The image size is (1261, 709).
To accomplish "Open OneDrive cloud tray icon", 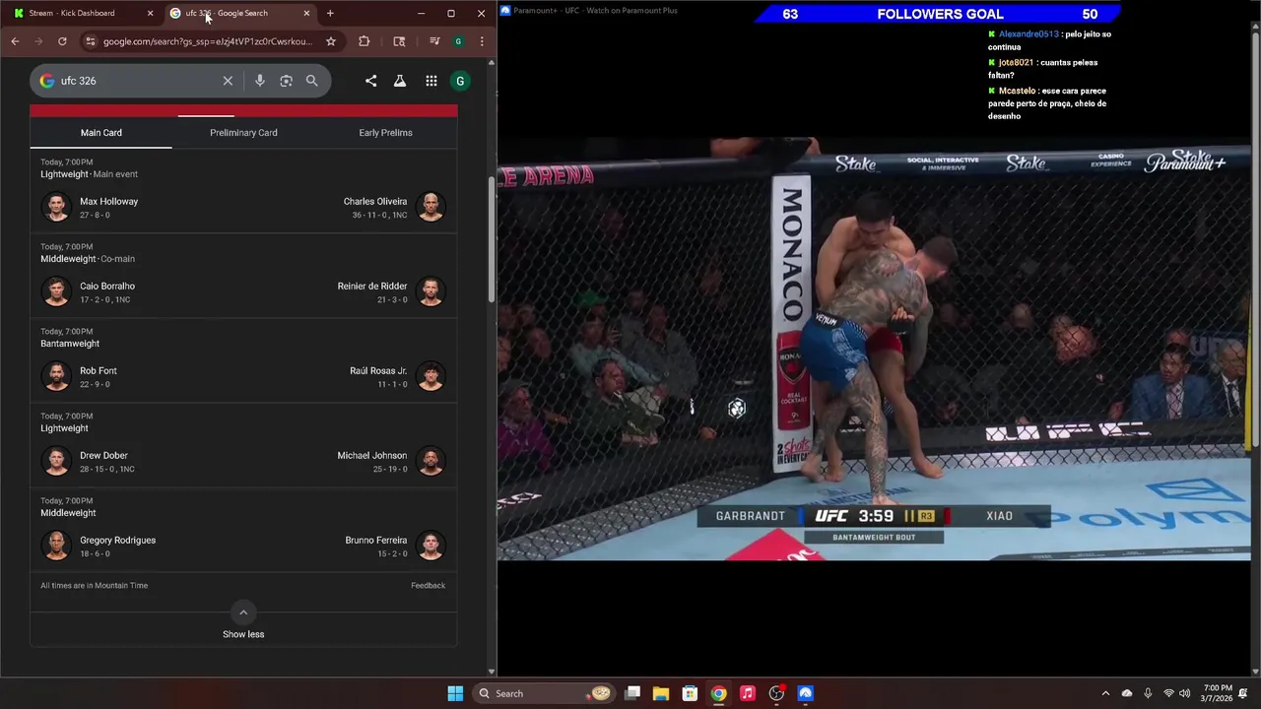I will coord(1127,693).
